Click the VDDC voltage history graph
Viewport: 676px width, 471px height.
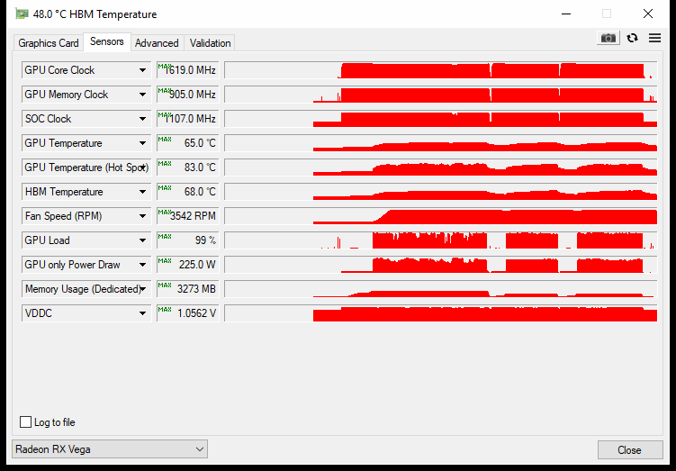[440, 313]
